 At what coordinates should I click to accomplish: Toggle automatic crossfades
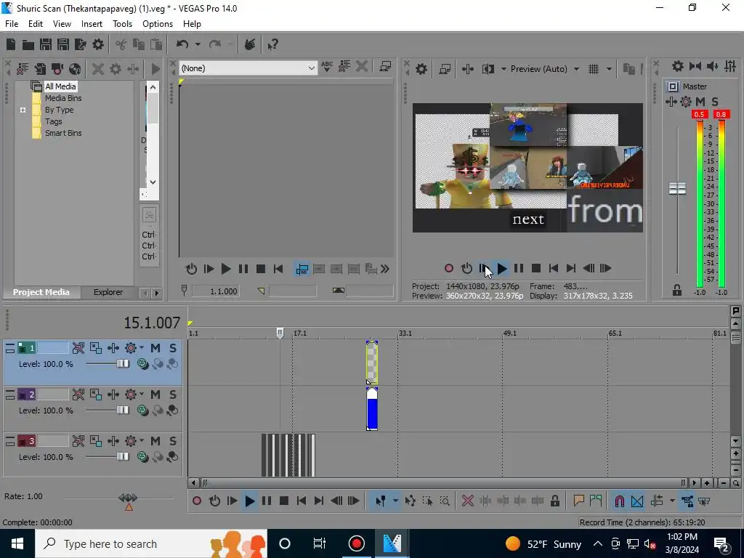[637, 501]
